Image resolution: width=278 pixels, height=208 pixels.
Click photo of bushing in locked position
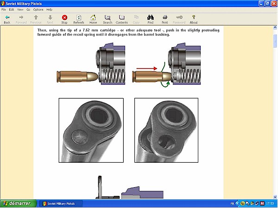[x=91, y=130]
